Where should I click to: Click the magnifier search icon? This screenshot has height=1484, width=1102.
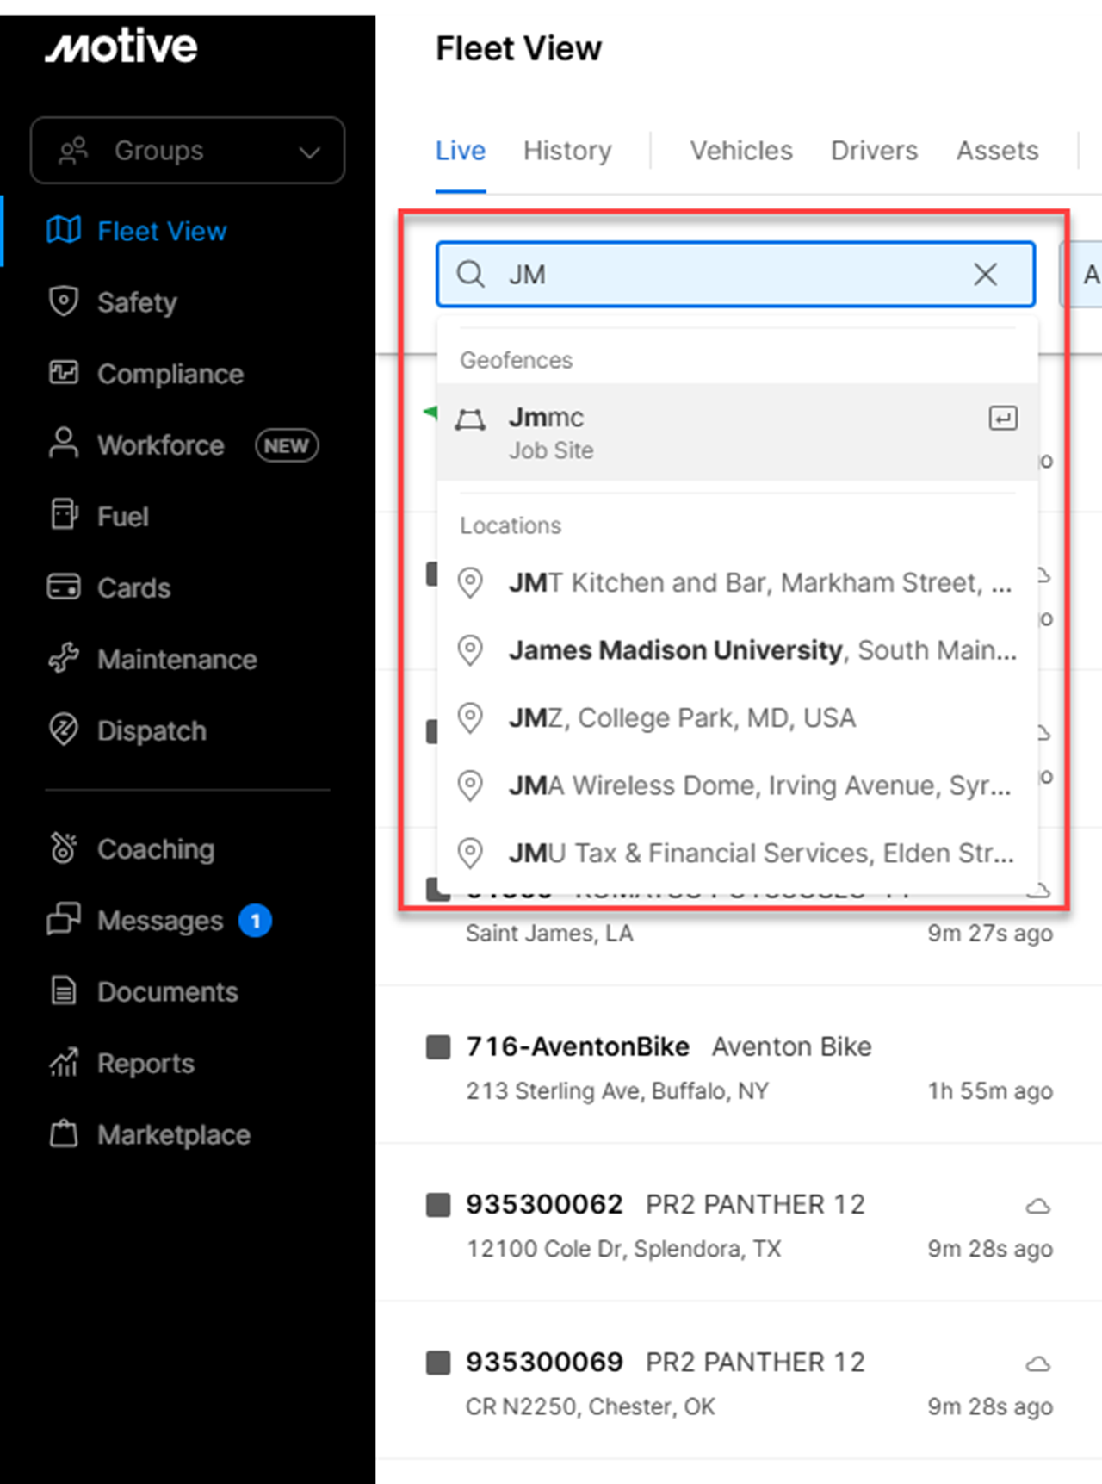coord(470,275)
